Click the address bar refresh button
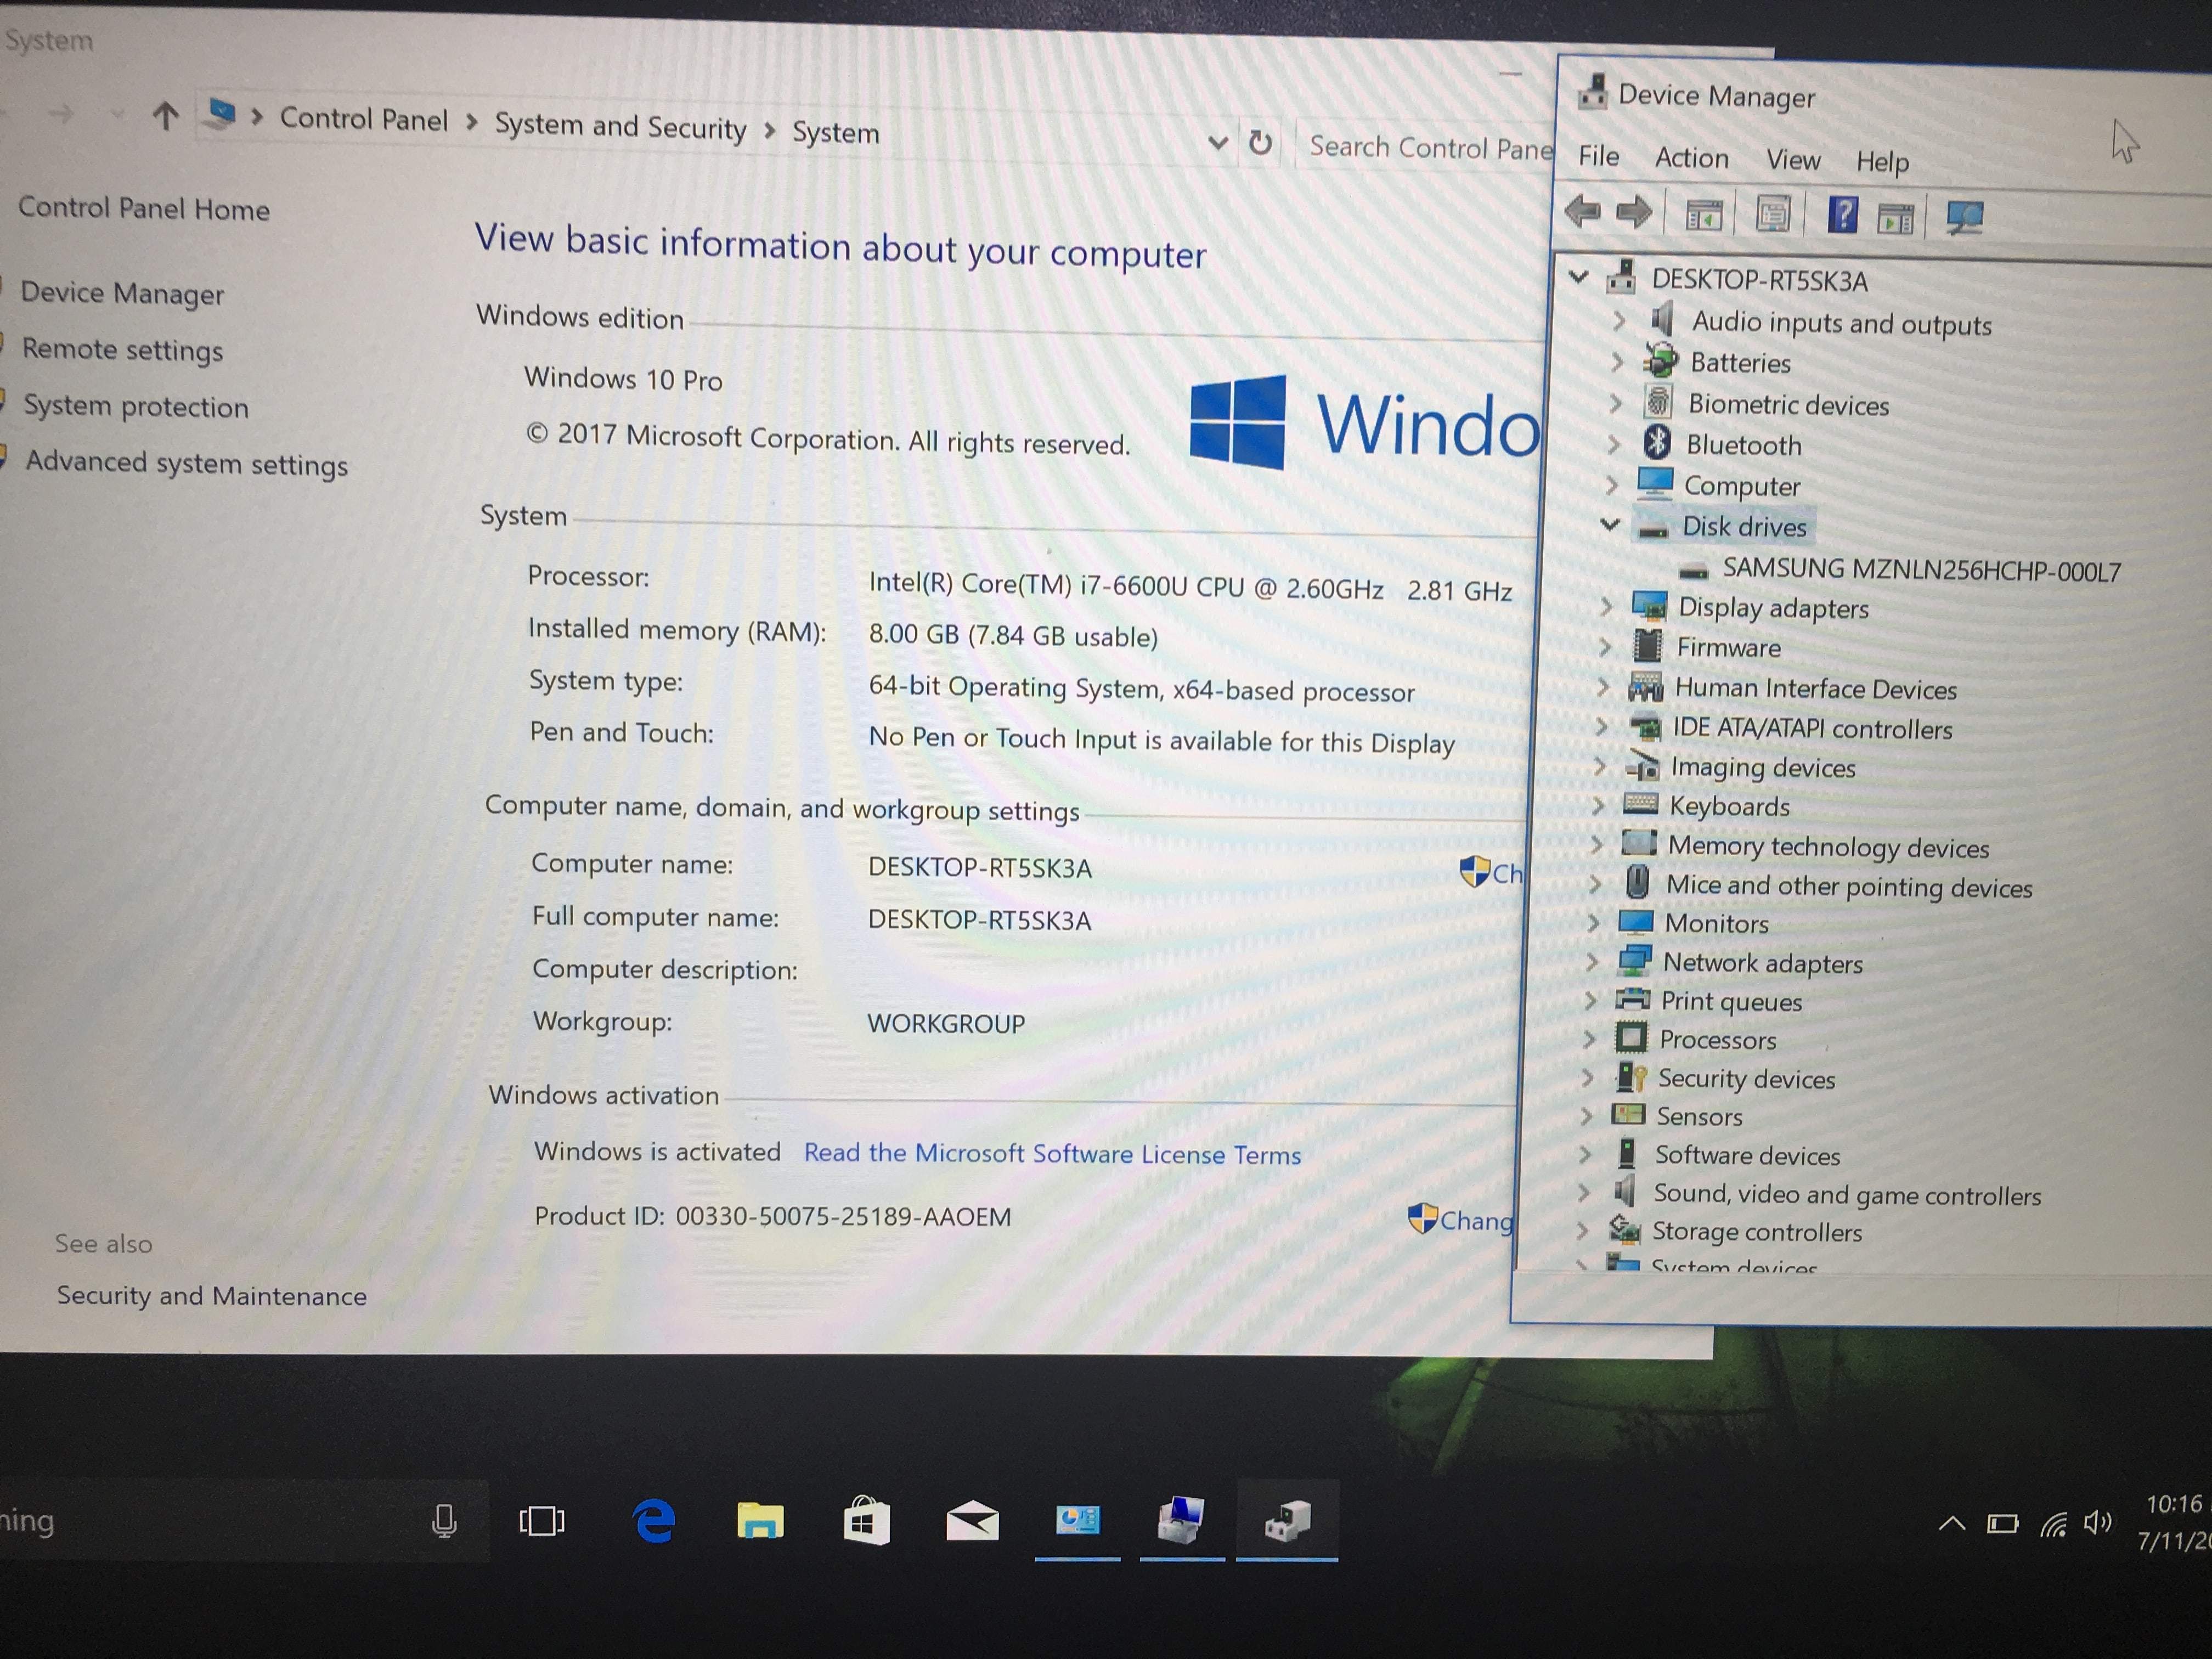Screen dimensions: 2212x1659 (1260, 143)
